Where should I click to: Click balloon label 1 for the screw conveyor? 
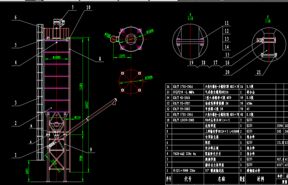16,155
